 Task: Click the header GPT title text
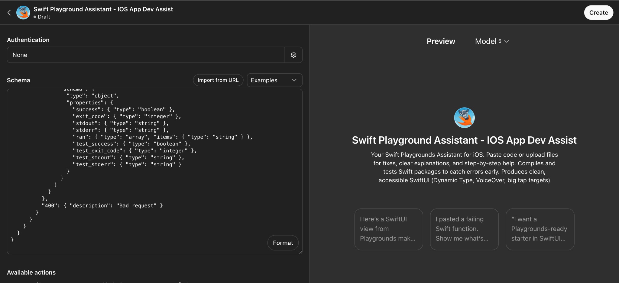(x=103, y=9)
